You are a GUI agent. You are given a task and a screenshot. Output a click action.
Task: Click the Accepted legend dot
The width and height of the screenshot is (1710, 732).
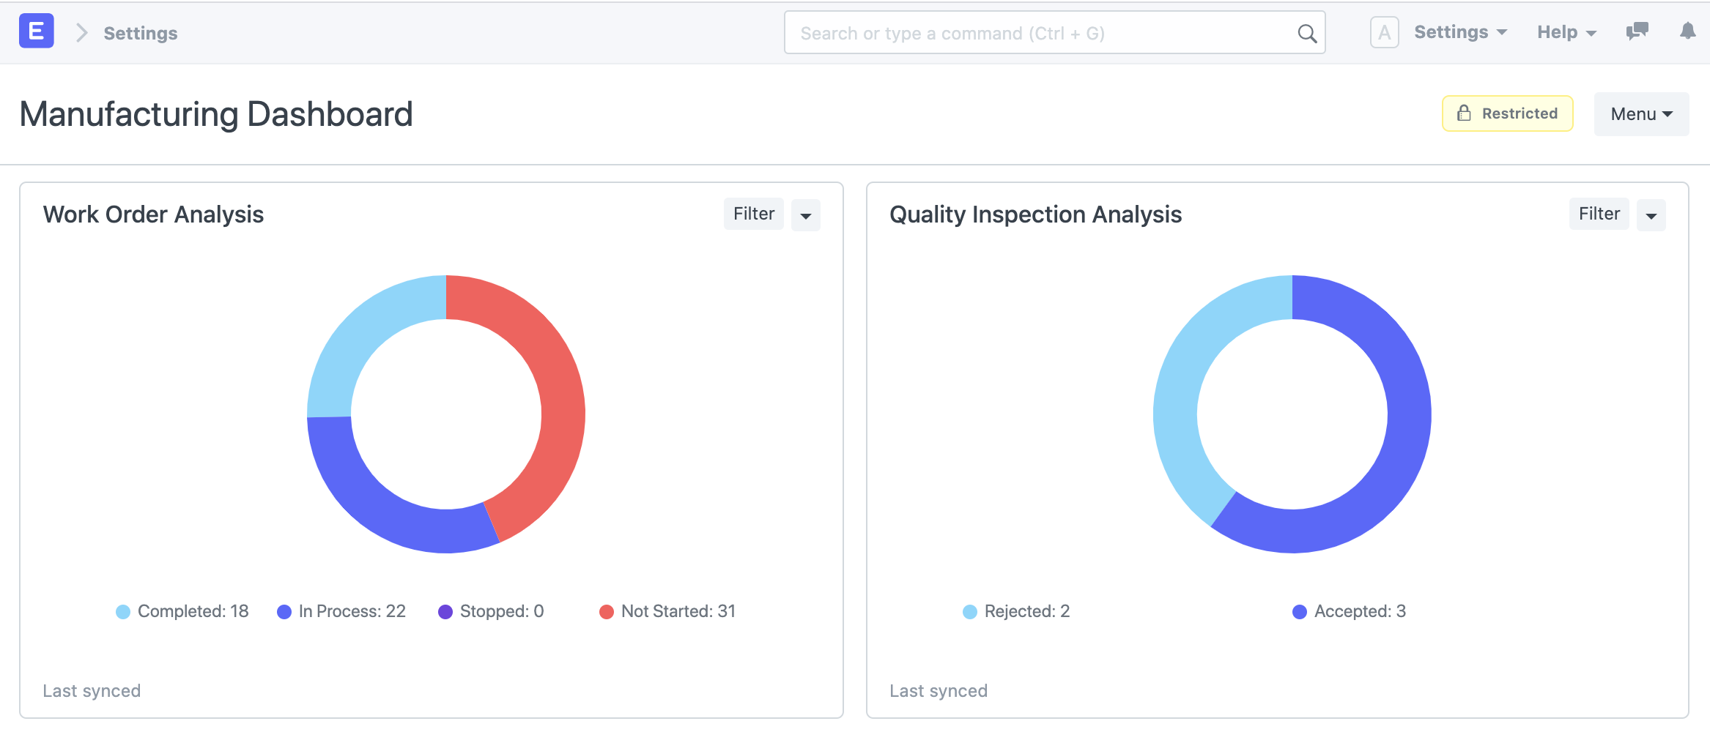click(1300, 612)
